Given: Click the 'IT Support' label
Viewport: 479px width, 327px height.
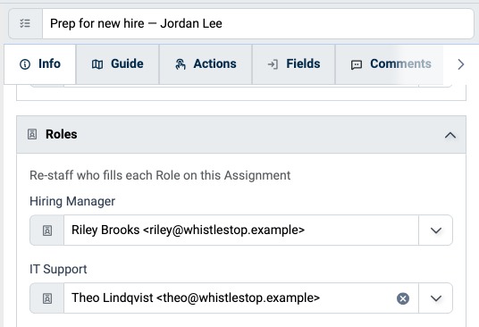Looking at the screenshot, I should pos(58,269).
